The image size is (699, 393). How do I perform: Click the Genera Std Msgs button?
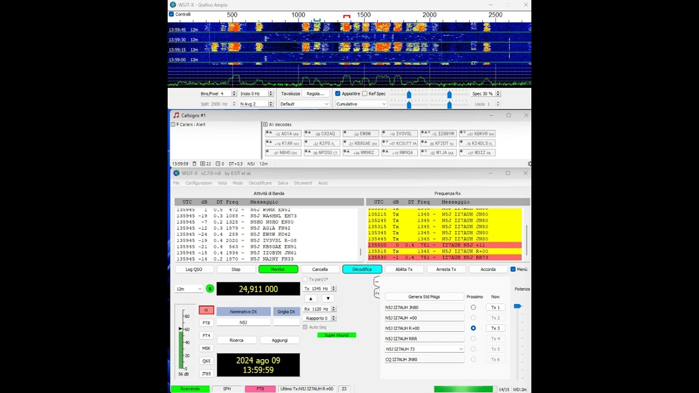point(424,296)
